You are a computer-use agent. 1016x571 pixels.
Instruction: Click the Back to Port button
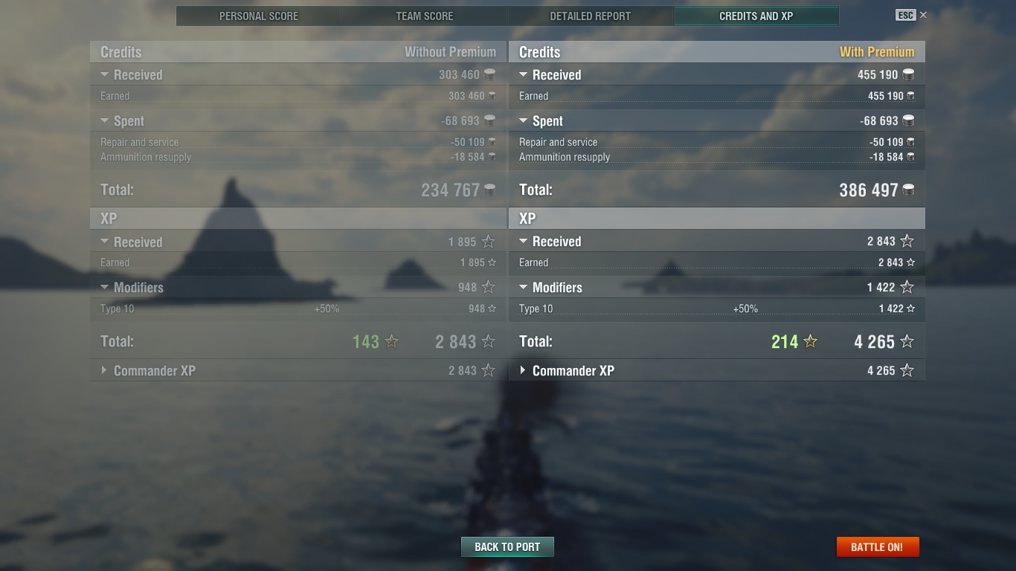coord(507,546)
